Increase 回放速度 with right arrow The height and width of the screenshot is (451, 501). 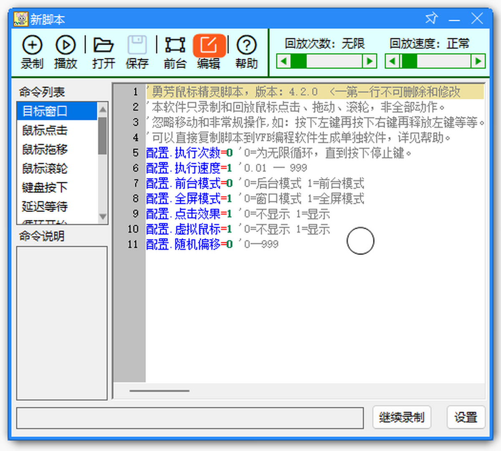pyautogui.click(x=478, y=61)
